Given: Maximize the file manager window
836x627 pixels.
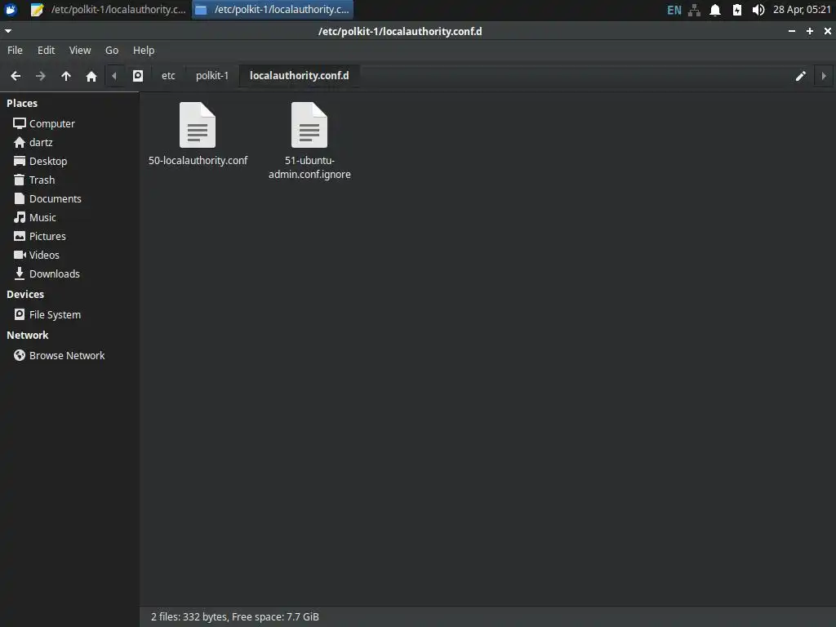Looking at the screenshot, I should coord(809,31).
